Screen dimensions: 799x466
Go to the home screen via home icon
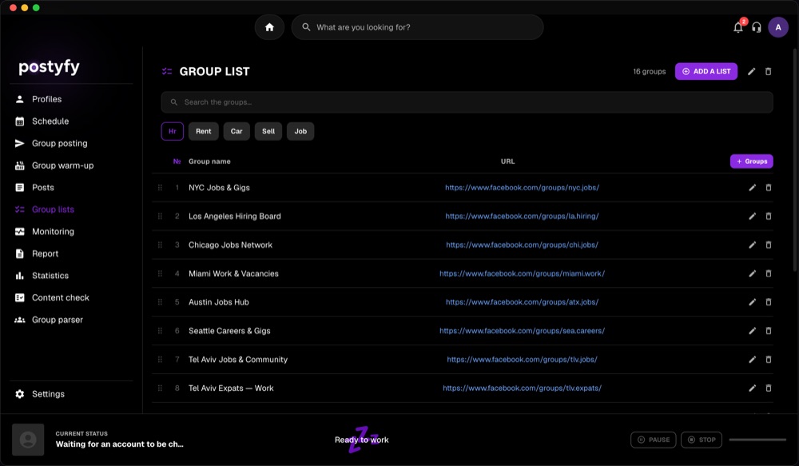(269, 27)
